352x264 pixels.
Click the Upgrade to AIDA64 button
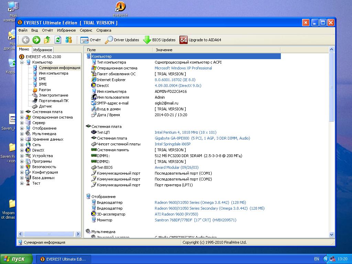click(x=200, y=40)
